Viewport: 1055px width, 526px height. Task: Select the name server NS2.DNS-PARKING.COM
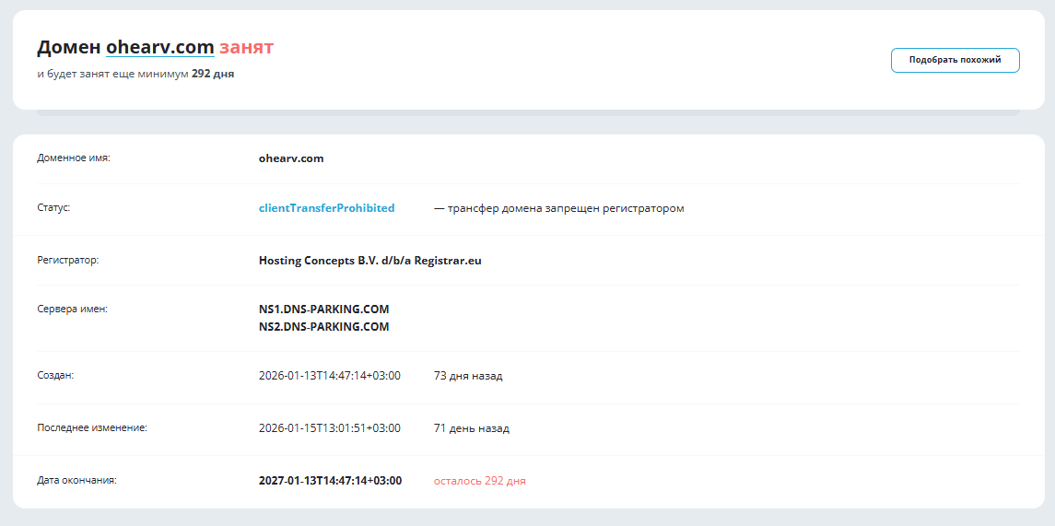(x=323, y=327)
